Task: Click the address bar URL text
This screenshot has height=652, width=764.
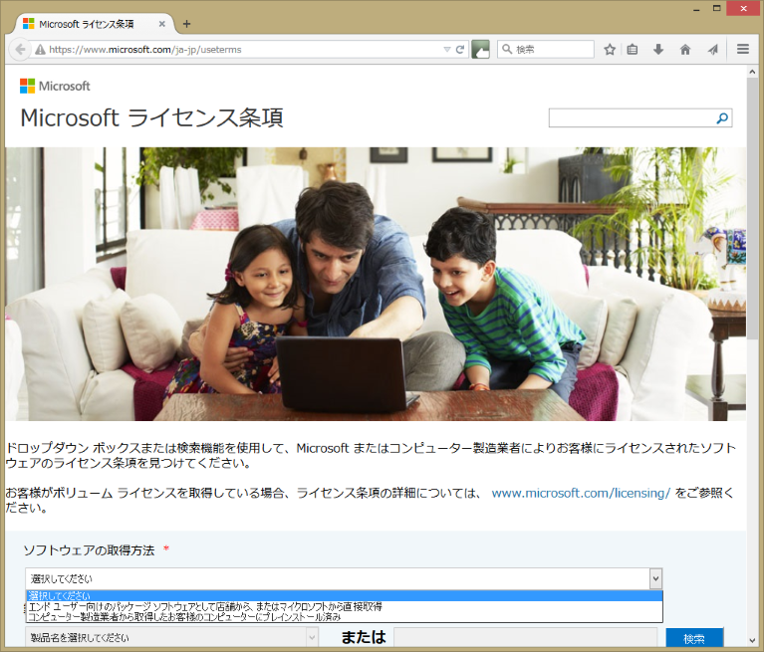Action: [x=145, y=50]
